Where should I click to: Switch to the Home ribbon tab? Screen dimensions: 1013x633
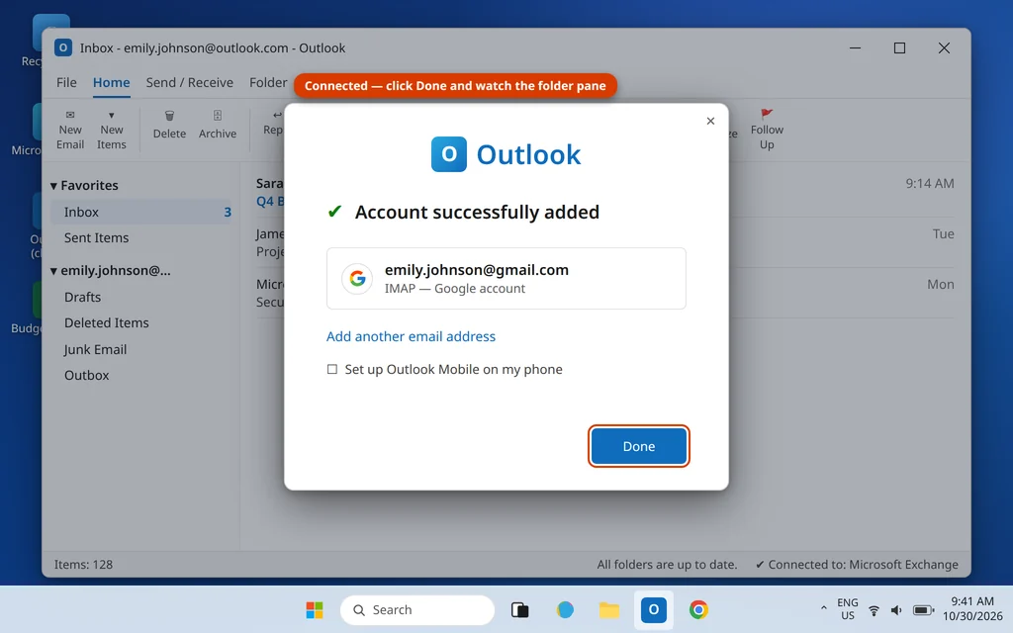[111, 83]
